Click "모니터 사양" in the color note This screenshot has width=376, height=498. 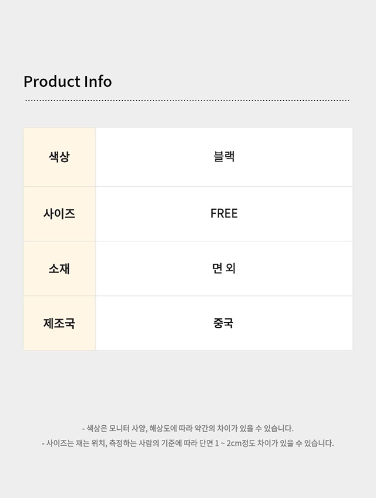(x=127, y=429)
